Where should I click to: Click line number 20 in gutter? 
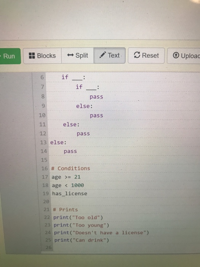click(x=46, y=202)
